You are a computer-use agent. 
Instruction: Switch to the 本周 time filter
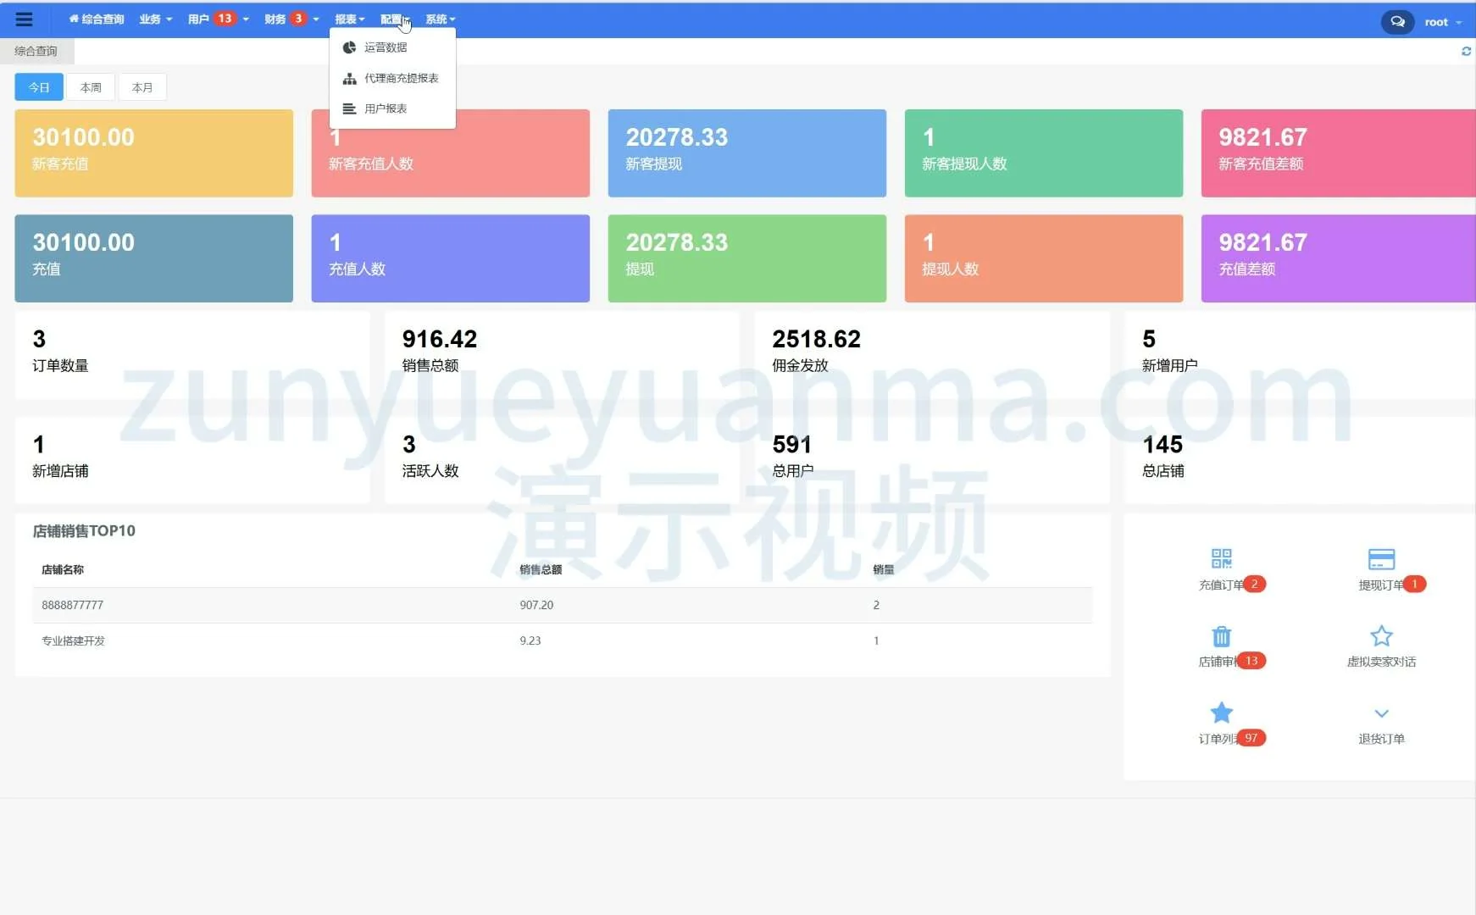(91, 87)
